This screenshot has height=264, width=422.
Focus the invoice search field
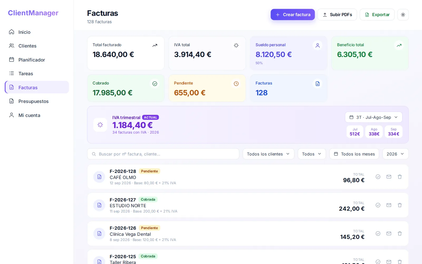point(163,154)
